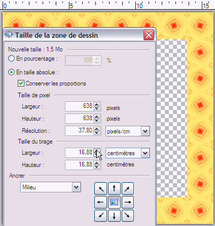
Task: Anchor canvas to the top-right arrow
Action: (x=128, y=188)
